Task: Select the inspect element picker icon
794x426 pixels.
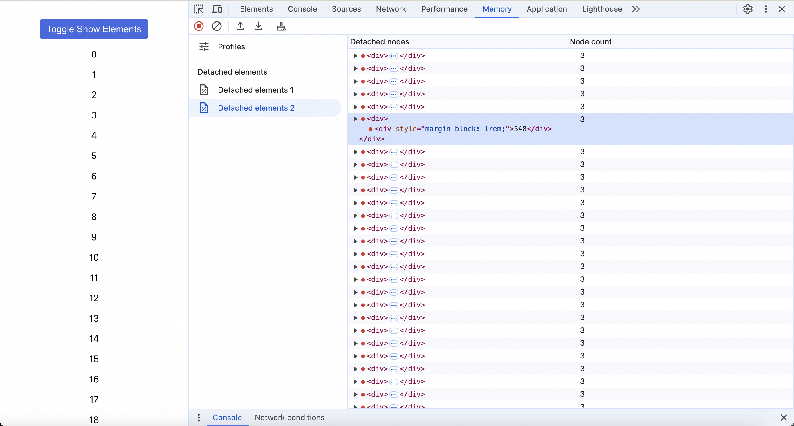Action: click(x=199, y=9)
